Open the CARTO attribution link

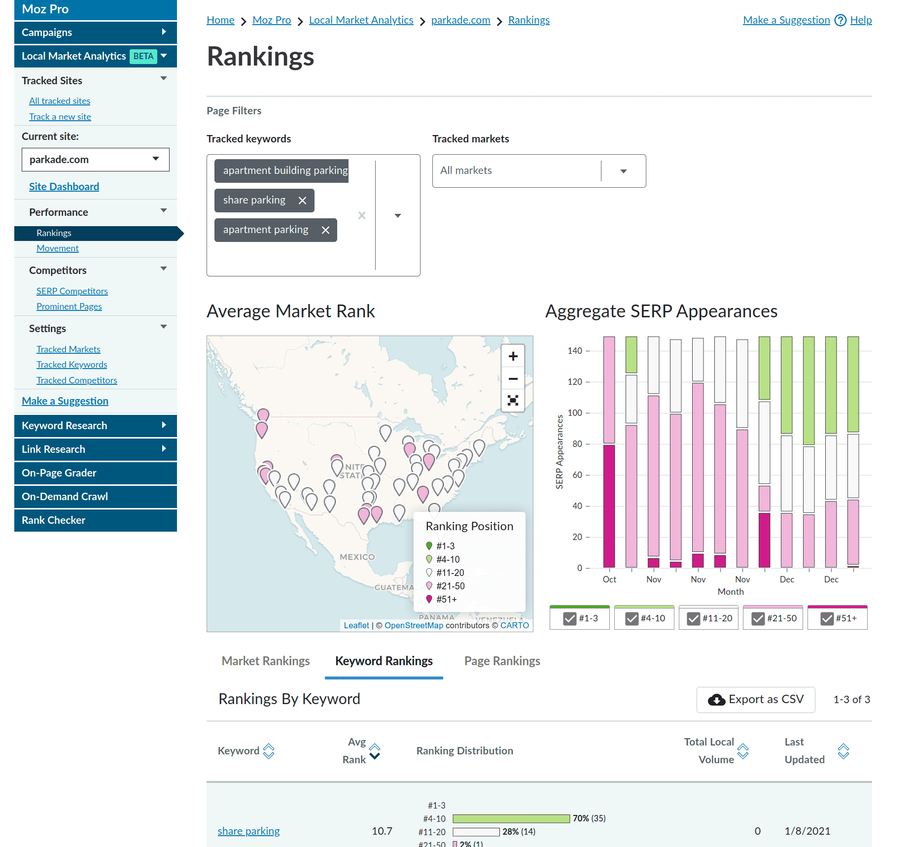(515, 625)
